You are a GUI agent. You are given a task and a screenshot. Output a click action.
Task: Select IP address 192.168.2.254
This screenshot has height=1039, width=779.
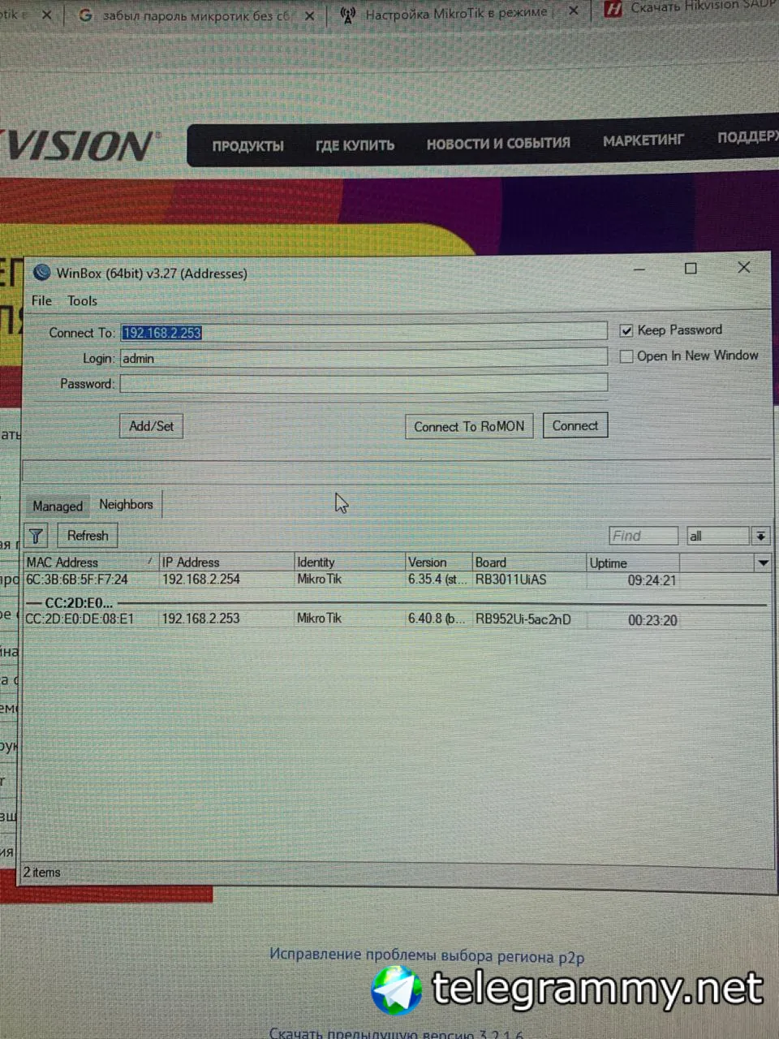[x=201, y=580]
